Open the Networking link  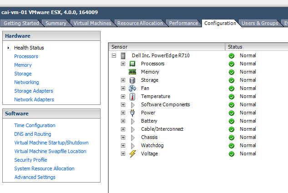tap(27, 82)
